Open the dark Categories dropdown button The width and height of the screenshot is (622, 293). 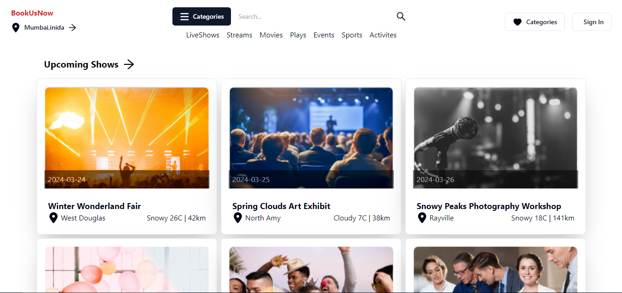pos(202,16)
